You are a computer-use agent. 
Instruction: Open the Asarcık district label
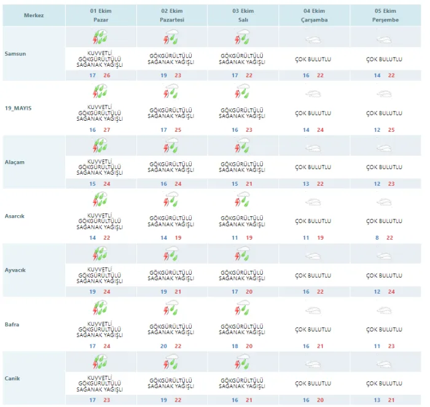click(x=15, y=216)
